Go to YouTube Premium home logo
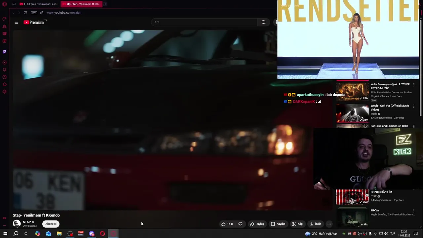This screenshot has height=238, width=423. [x=34, y=22]
